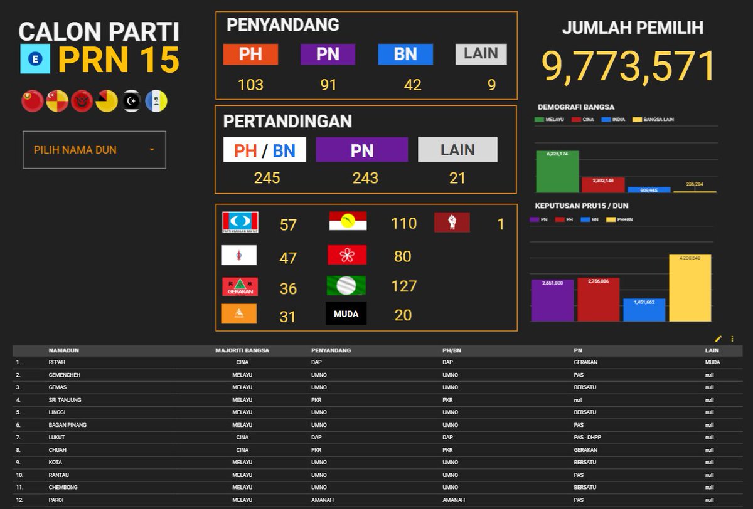Click the PKR party logo
The height and width of the screenshot is (509, 753).
pos(240,223)
